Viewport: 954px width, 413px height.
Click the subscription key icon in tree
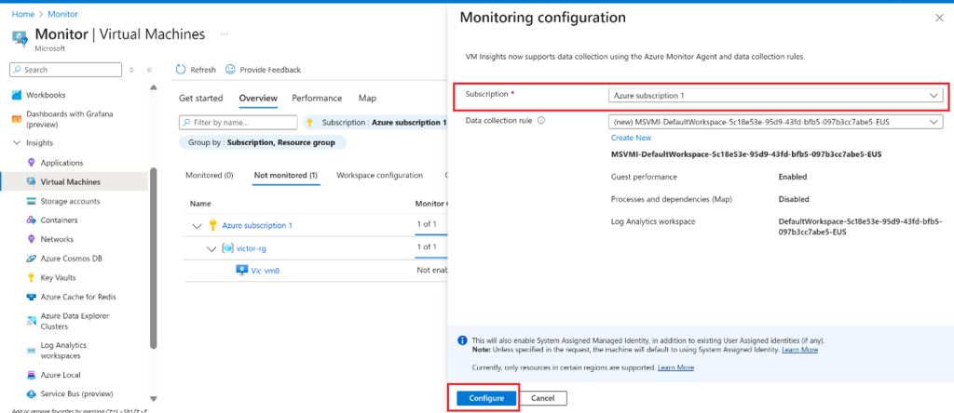click(213, 225)
